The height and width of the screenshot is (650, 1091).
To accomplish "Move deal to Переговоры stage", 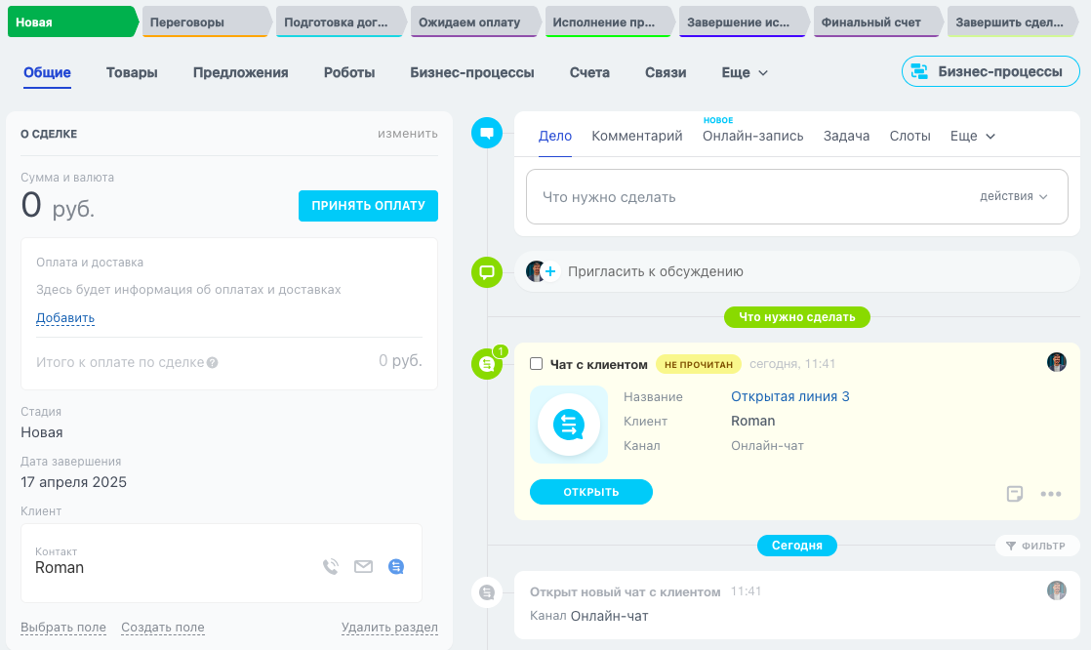I will 206,21.
